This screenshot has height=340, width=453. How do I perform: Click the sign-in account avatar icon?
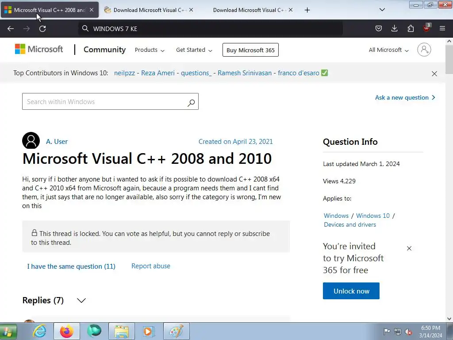click(x=424, y=50)
